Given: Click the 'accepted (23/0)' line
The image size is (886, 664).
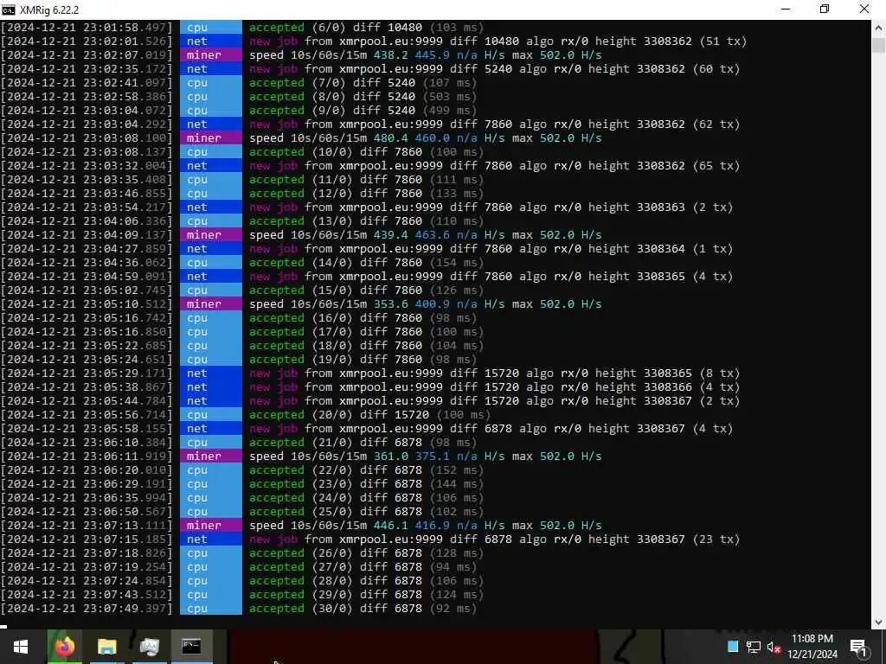Looking at the screenshot, I should click(x=366, y=484).
